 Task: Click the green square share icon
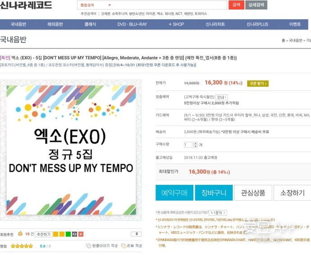click(x=68, y=234)
